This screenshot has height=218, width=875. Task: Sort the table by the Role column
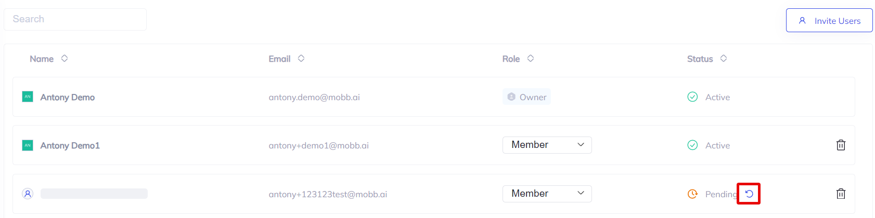coord(531,59)
